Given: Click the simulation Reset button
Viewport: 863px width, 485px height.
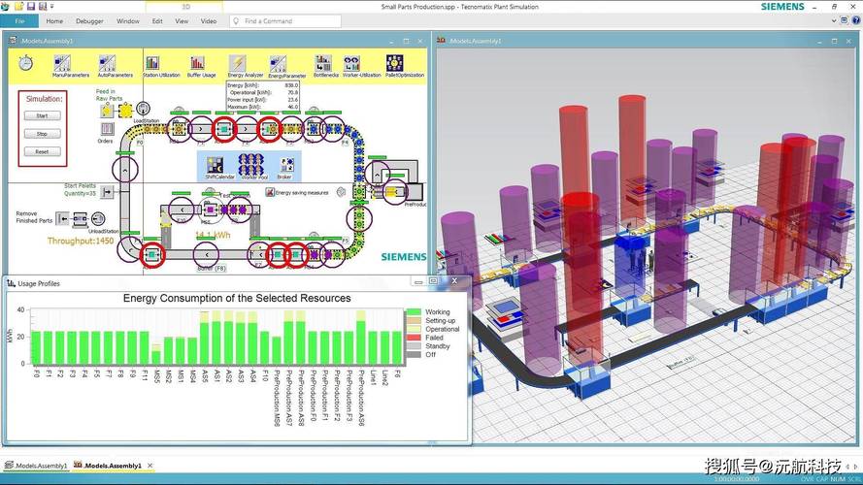Looking at the screenshot, I should (43, 151).
